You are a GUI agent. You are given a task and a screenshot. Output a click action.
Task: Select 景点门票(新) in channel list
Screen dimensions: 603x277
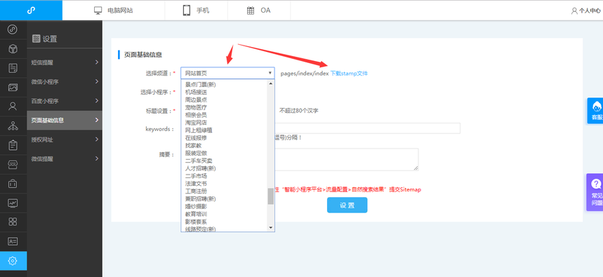tap(200, 85)
